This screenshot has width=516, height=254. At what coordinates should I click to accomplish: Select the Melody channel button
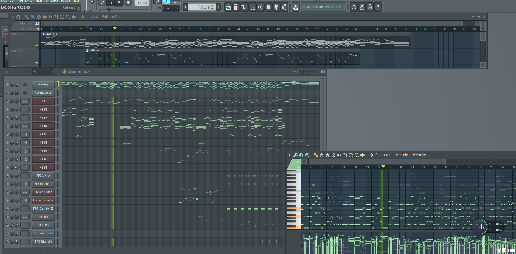[43, 84]
